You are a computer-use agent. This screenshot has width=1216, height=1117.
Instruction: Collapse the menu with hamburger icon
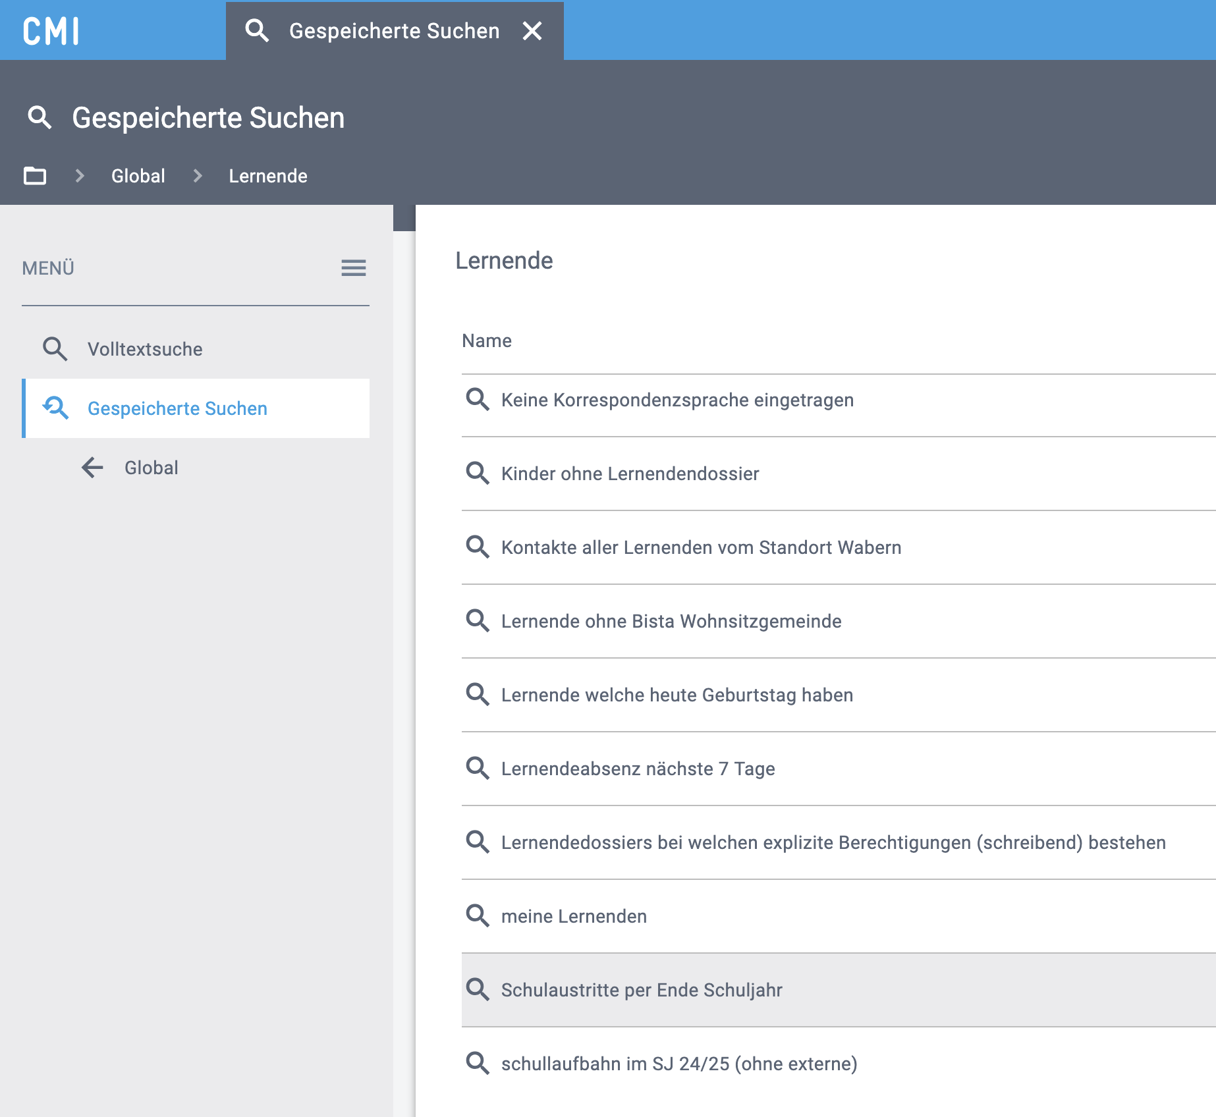[353, 268]
